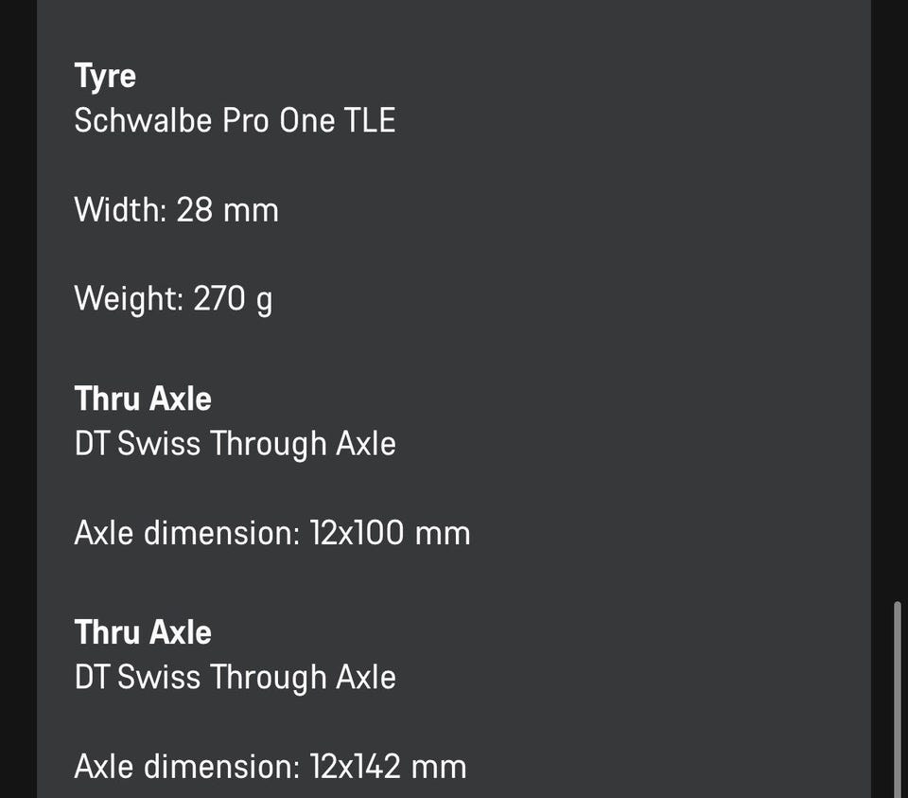This screenshot has width=908, height=798.
Task: Click the "Thru Axle" heading above the 12x100 entry
Action: coord(143,399)
